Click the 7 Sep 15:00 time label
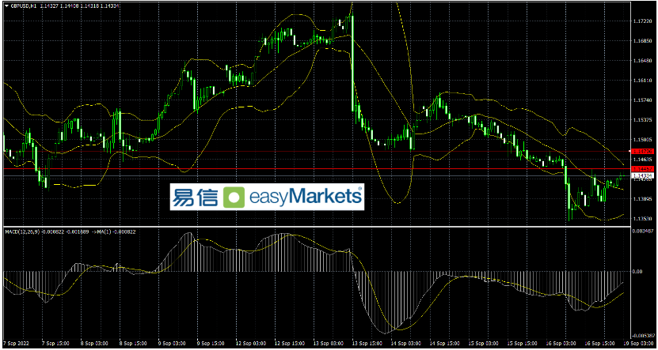The height and width of the screenshot is (350, 658). coord(56,342)
